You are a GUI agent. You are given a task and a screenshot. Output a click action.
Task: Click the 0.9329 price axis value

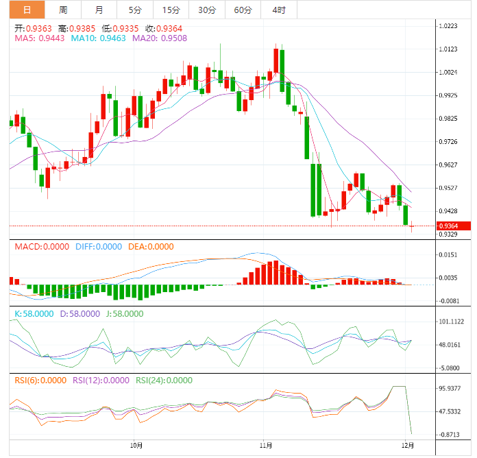tap(448, 234)
